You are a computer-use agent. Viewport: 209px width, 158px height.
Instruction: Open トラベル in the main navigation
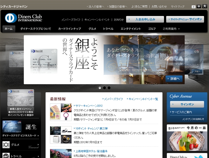point(108,29)
